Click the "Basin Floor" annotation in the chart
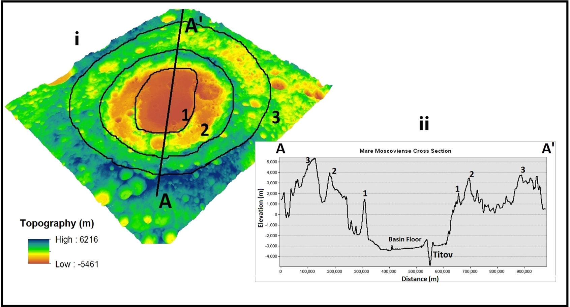The height and width of the screenshot is (307, 570). [405, 239]
